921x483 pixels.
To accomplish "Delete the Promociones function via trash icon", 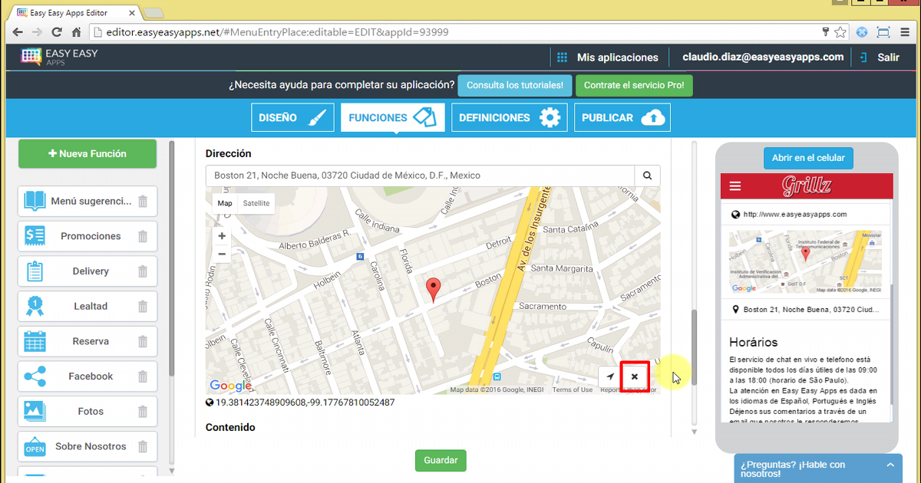I will click(143, 236).
